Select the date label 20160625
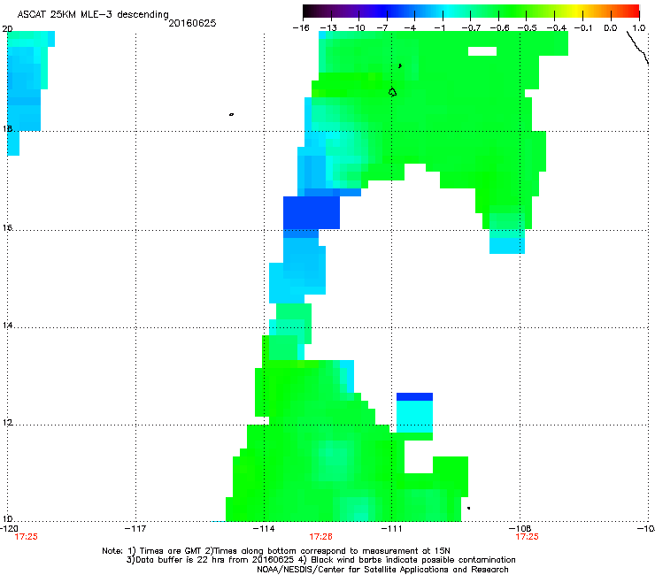655x575 pixels. tap(192, 23)
